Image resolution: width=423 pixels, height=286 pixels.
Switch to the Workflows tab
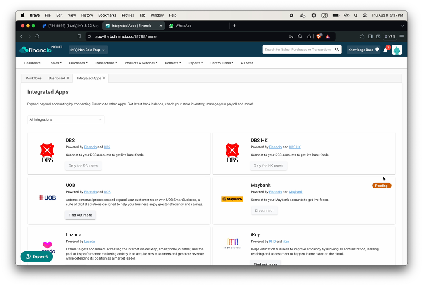[34, 78]
